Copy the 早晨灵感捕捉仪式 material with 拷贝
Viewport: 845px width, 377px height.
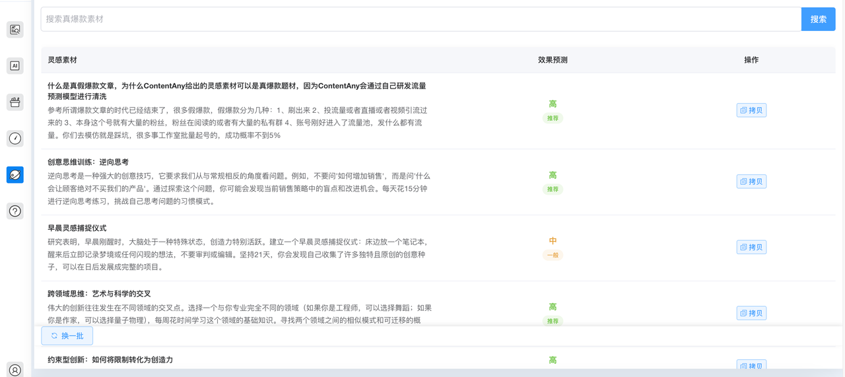coord(751,248)
